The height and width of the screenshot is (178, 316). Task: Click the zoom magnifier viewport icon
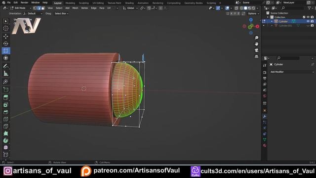coord(256,38)
